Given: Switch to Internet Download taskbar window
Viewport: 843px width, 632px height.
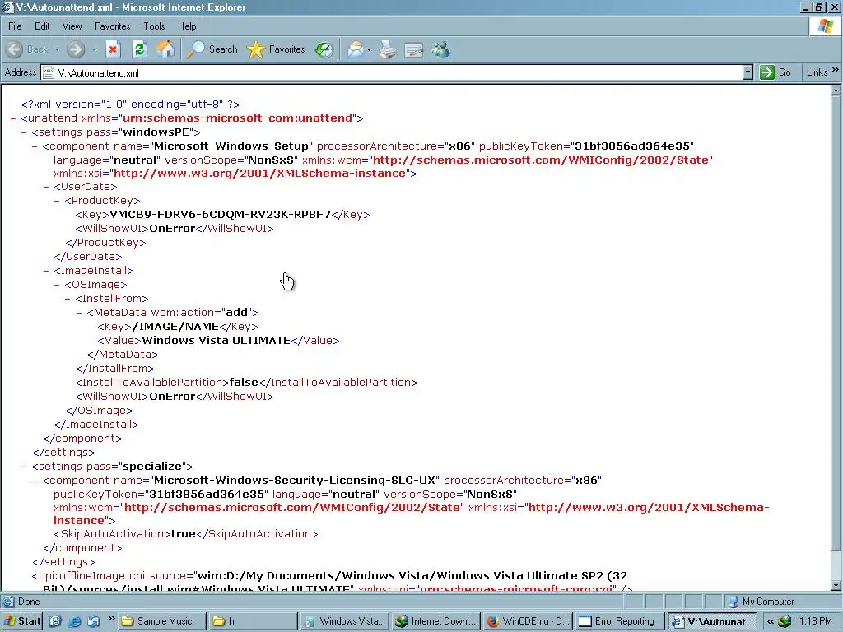Looking at the screenshot, I should coord(436,621).
